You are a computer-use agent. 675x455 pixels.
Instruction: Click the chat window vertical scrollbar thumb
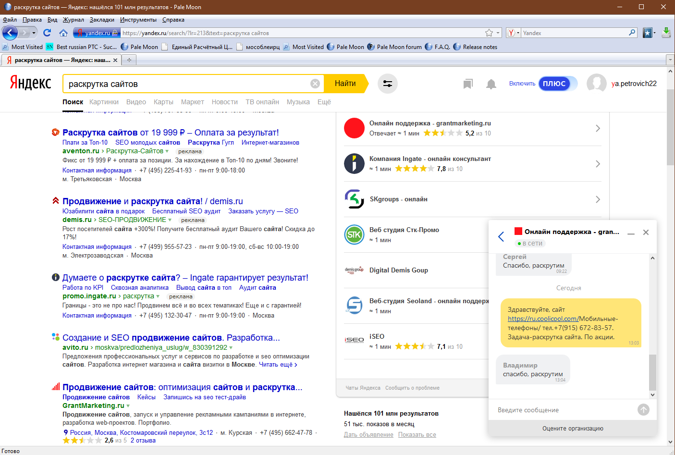pyautogui.click(x=652, y=372)
